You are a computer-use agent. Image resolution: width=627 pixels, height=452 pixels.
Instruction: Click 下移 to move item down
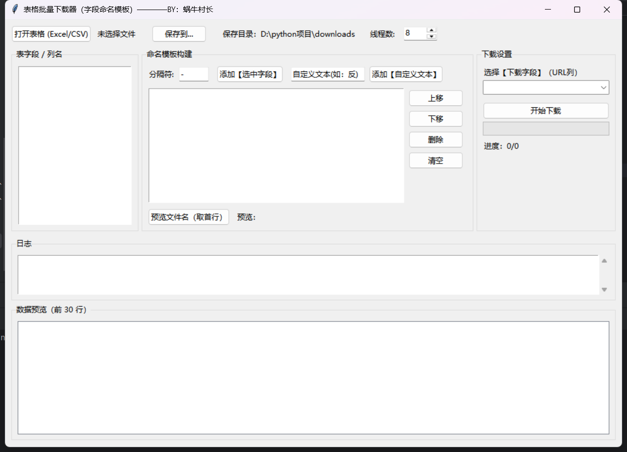(x=436, y=119)
